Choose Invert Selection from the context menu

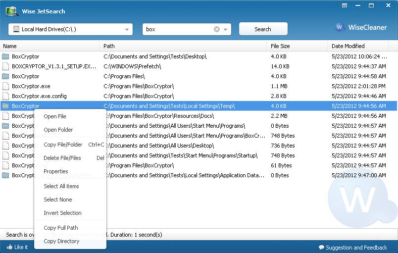tap(62, 213)
